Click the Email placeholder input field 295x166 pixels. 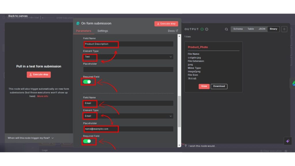tap(128, 129)
